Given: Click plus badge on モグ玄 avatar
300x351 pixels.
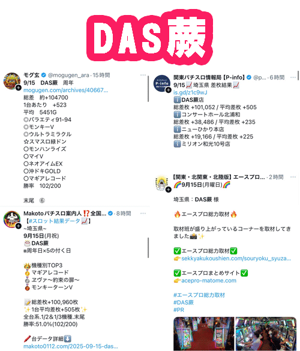Looking at the screenshot, I should [19, 88].
